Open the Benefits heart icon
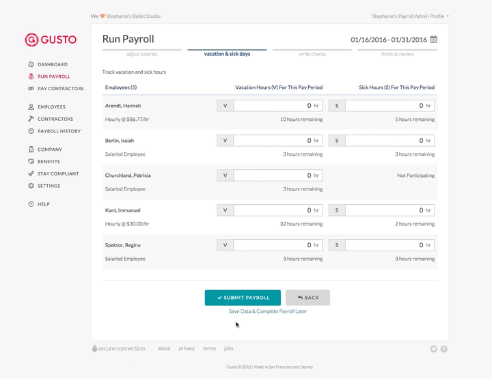Viewport: 492px width, 379px height. point(31,162)
